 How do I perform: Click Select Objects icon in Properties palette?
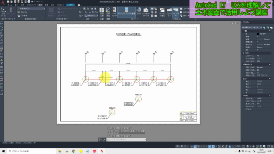(268, 27)
